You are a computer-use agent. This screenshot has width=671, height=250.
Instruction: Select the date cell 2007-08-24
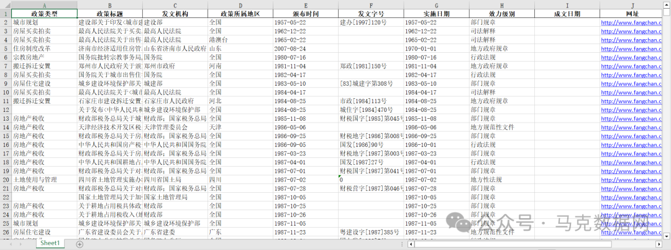[306, 49]
